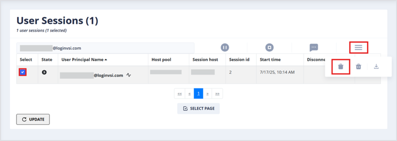This screenshot has height=141, width=397.
Task: Click the pause sessions icon
Action: pos(225,48)
